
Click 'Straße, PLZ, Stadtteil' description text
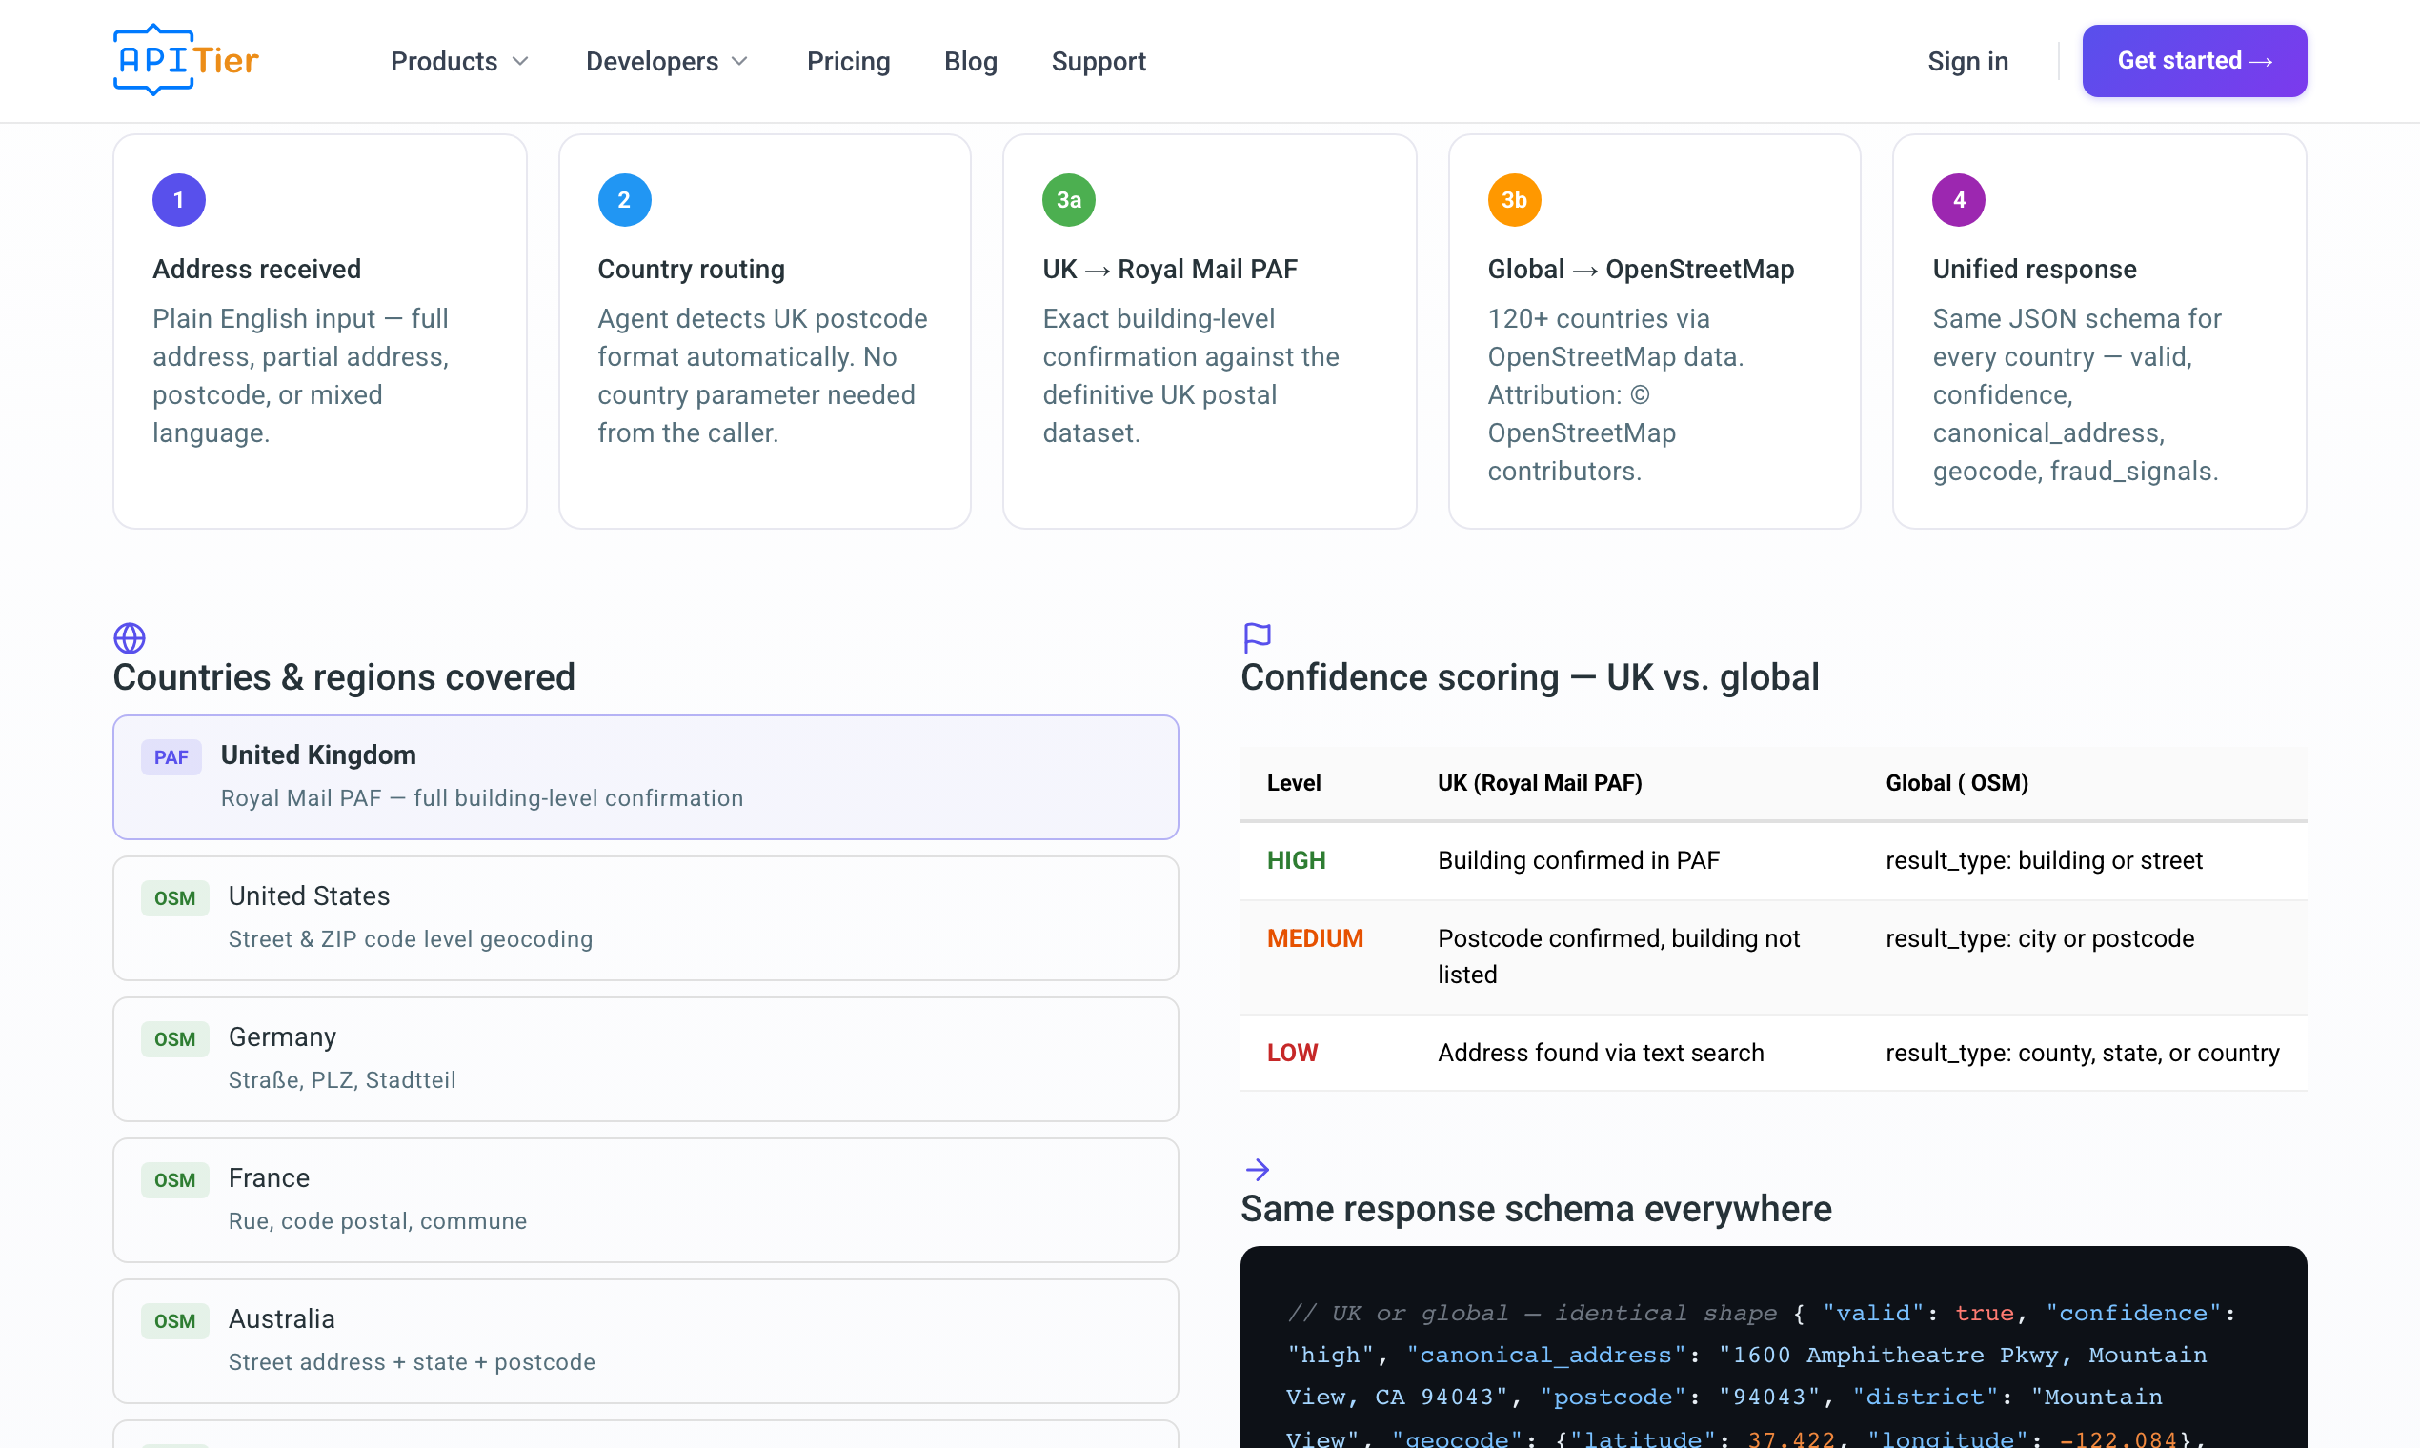coord(341,1080)
